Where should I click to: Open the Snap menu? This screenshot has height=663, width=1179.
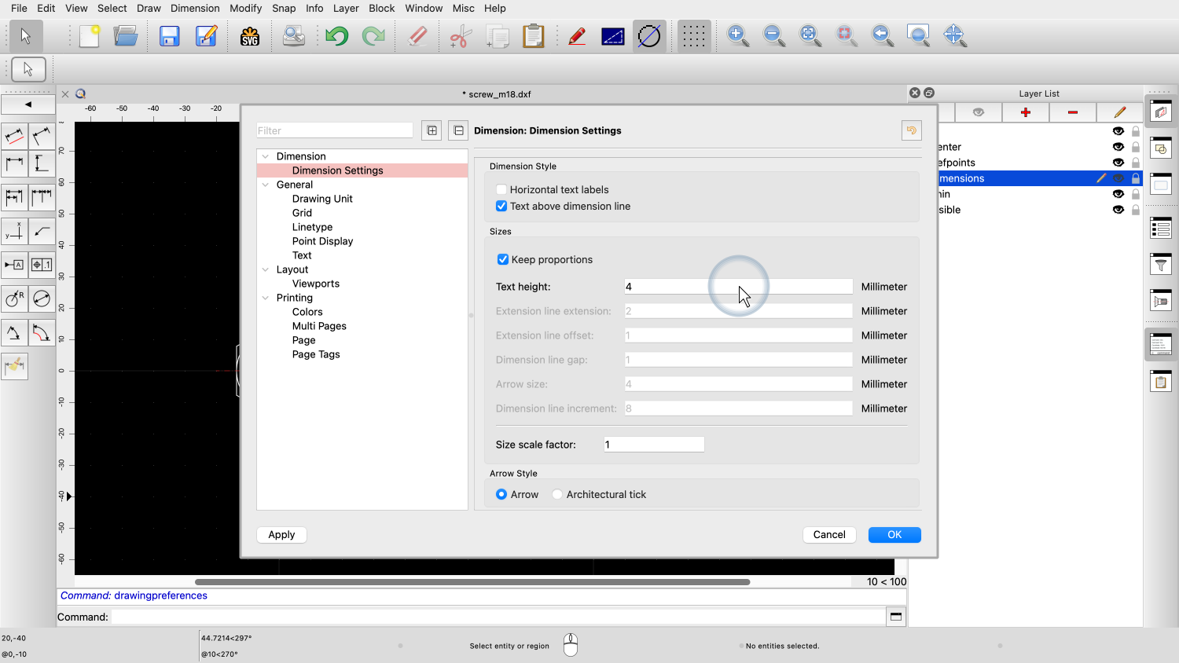pos(284,8)
